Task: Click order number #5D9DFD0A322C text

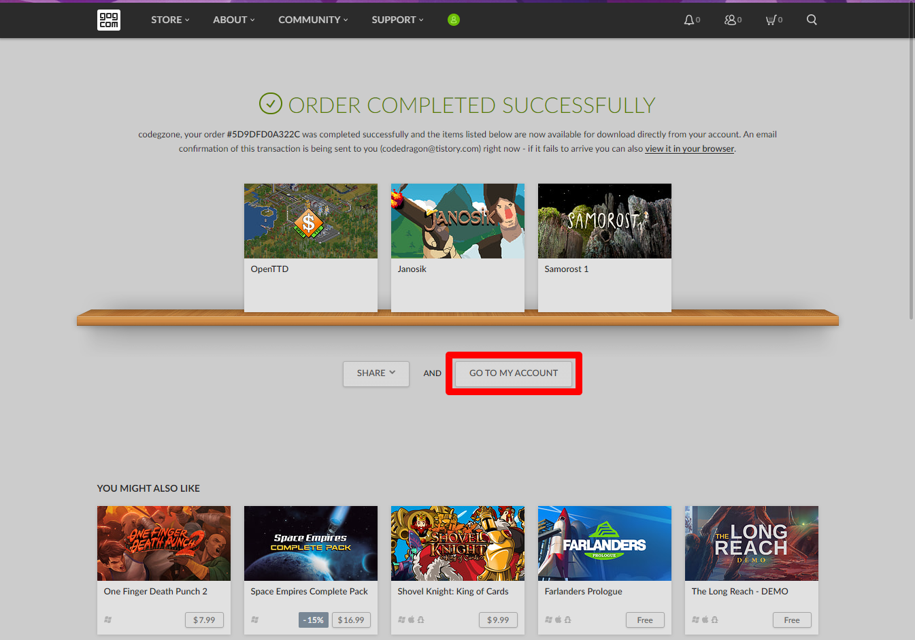Action: 263,134
